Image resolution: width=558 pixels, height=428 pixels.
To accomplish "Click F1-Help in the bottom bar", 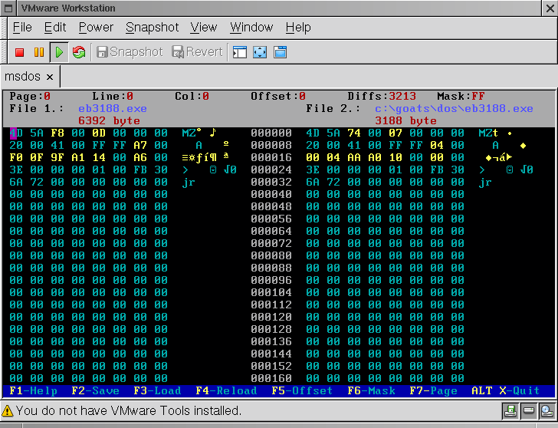I will 34,391.
